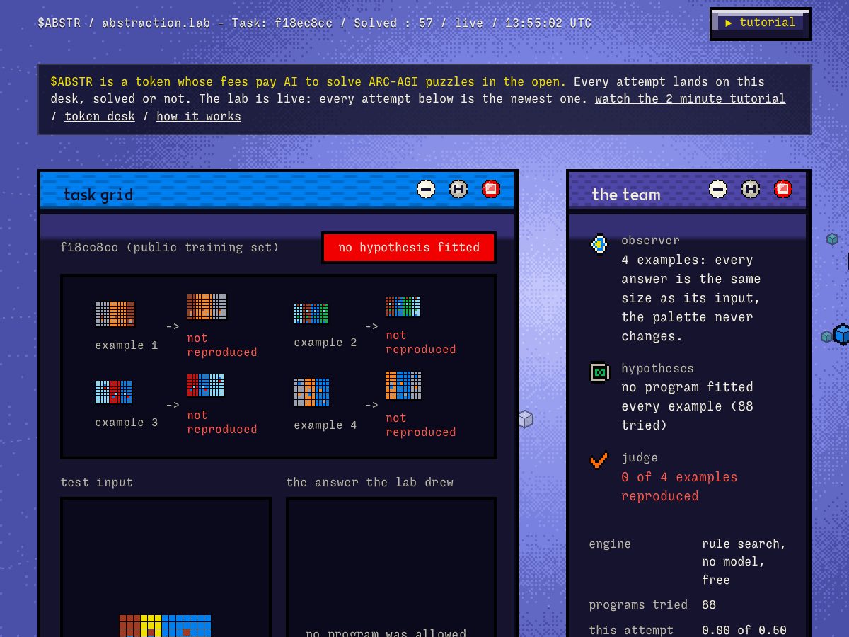Click the header status line with UTC time
Image resolution: width=849 pixels, height=637 pixels.
pos(315,23)
